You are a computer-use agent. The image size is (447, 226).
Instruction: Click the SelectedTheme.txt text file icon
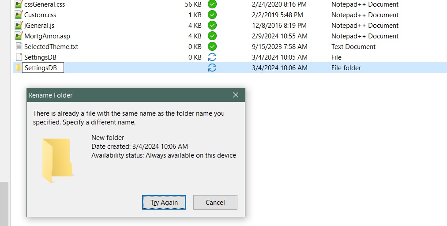(19, 47)
